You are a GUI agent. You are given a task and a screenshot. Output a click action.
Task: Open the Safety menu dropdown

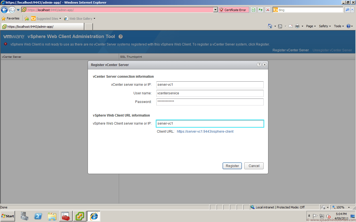coord(325,26)
